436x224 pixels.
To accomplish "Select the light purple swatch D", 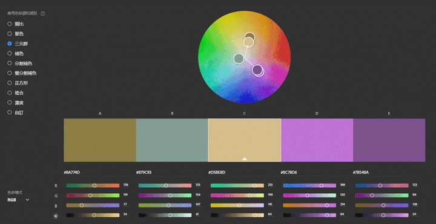I will [317, 140].
